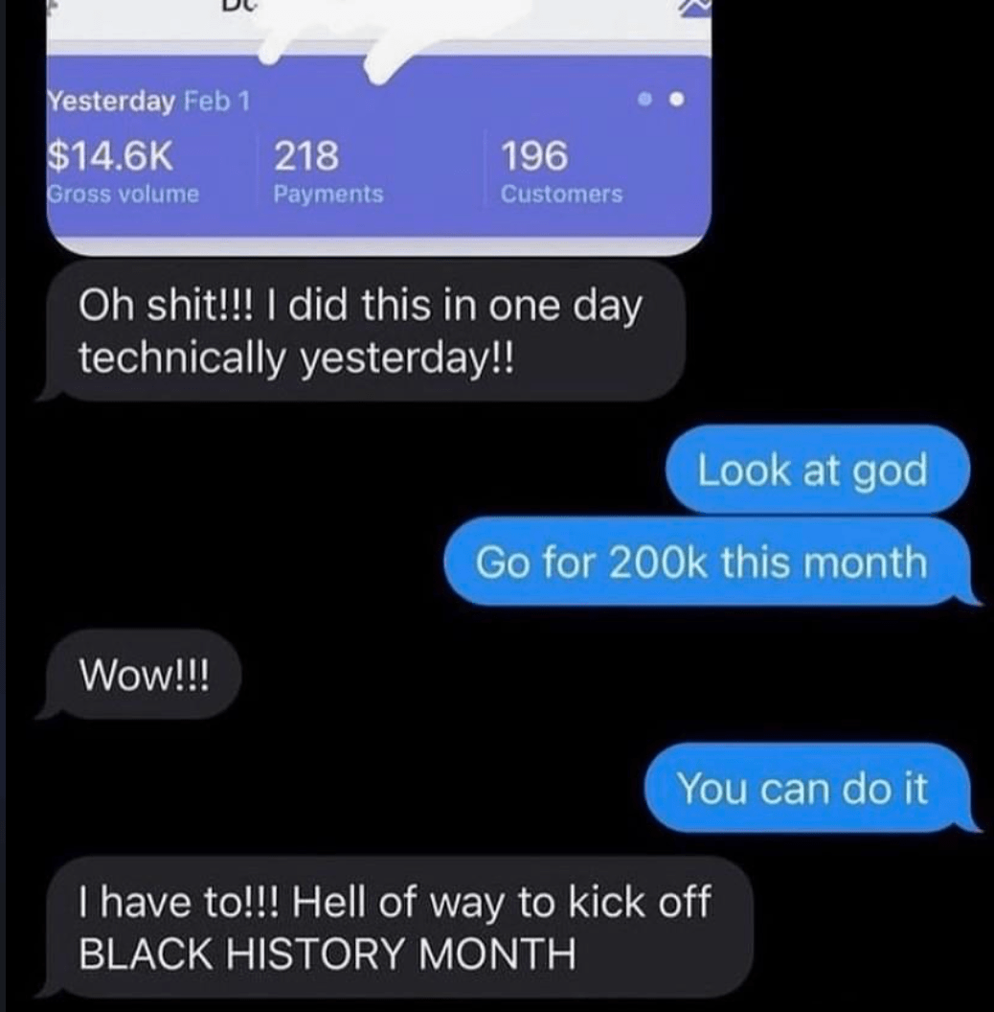Tap the 'Look at god' blue bubble
Viewport: 994px width, 1012px height.
tap(817, 470)
